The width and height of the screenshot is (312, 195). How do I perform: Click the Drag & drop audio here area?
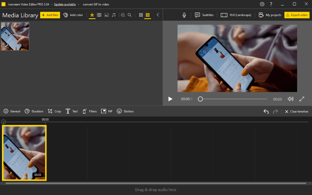[156, 190]
